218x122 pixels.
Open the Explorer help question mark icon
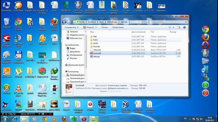point(184,27)
